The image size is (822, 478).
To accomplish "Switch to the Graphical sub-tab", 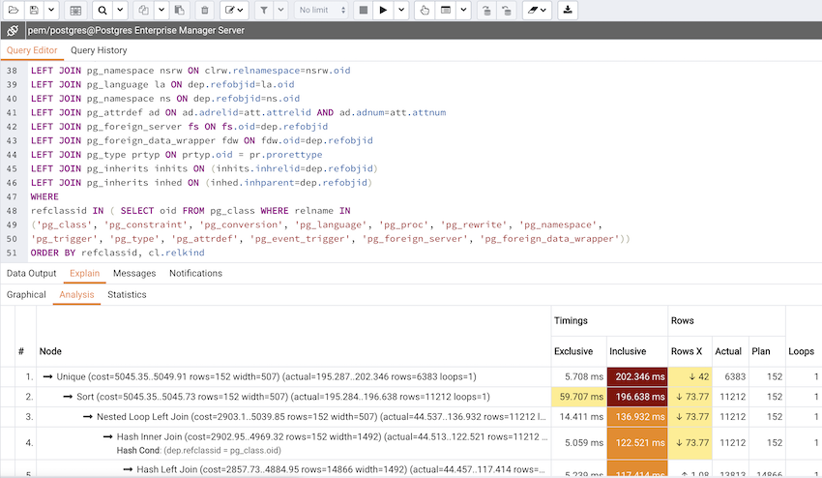I will pos(26,295).
